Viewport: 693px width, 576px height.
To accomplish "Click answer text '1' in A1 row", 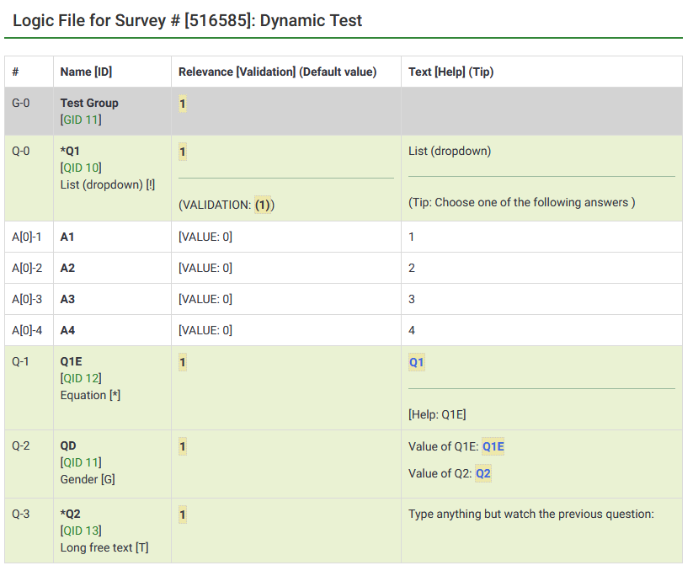I will [412, 237].
